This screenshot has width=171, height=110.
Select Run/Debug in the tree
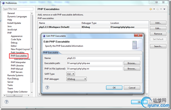[x=13, y=79]
